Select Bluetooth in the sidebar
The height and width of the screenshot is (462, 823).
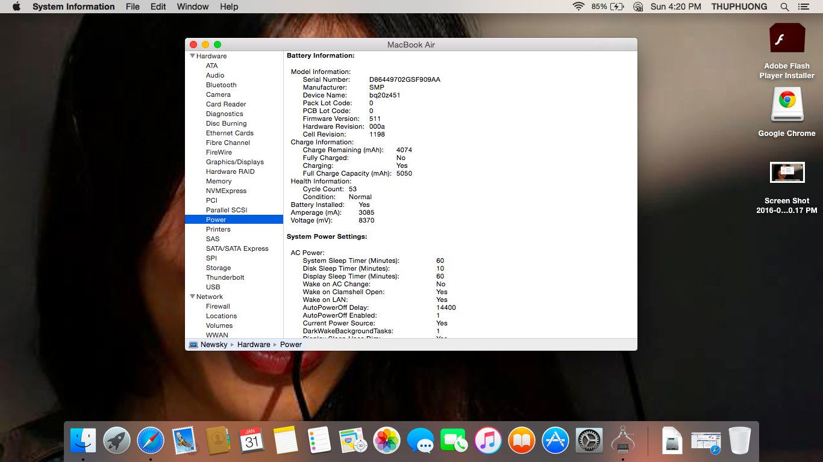(221, 85)
